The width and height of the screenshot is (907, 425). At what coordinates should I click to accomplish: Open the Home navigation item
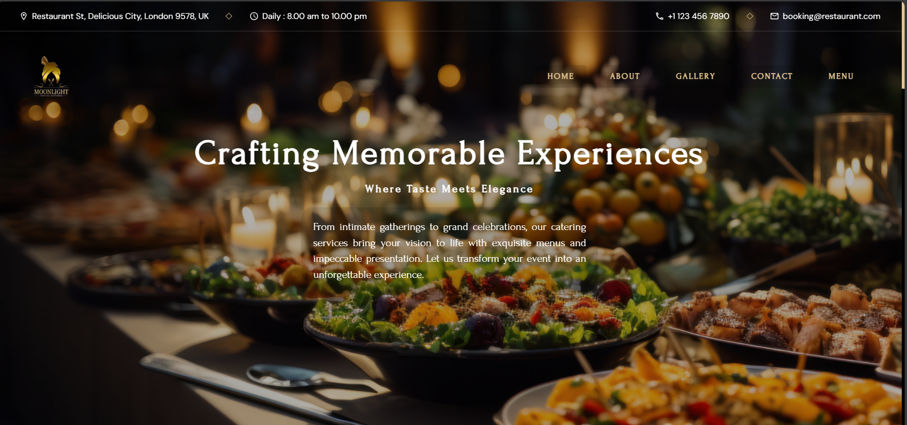[x=560, y=76]
